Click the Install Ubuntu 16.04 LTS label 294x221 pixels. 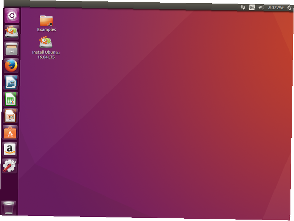point(46,55)
